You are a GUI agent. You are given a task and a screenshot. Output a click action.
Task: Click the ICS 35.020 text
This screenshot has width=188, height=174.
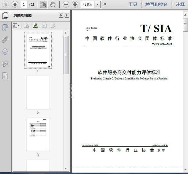pos(92,28)
